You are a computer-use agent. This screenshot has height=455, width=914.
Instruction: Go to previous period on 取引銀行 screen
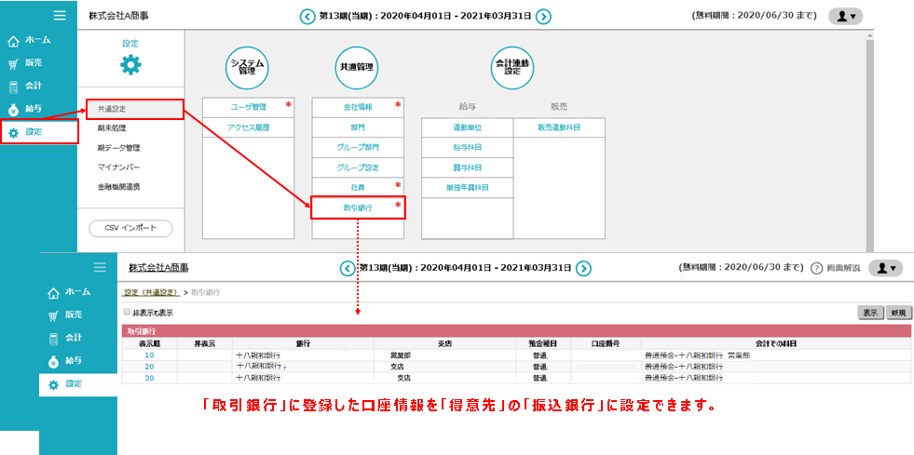pyautogui.click(x=348, y=268)
